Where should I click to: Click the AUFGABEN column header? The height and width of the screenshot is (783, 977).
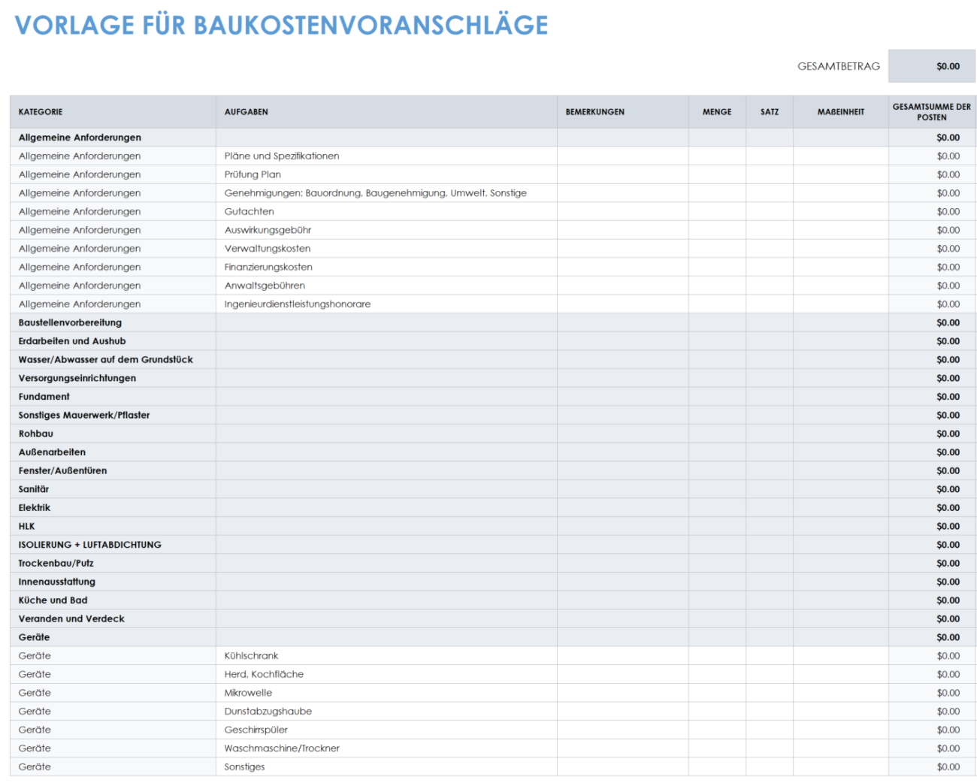(x=244, y=112)
